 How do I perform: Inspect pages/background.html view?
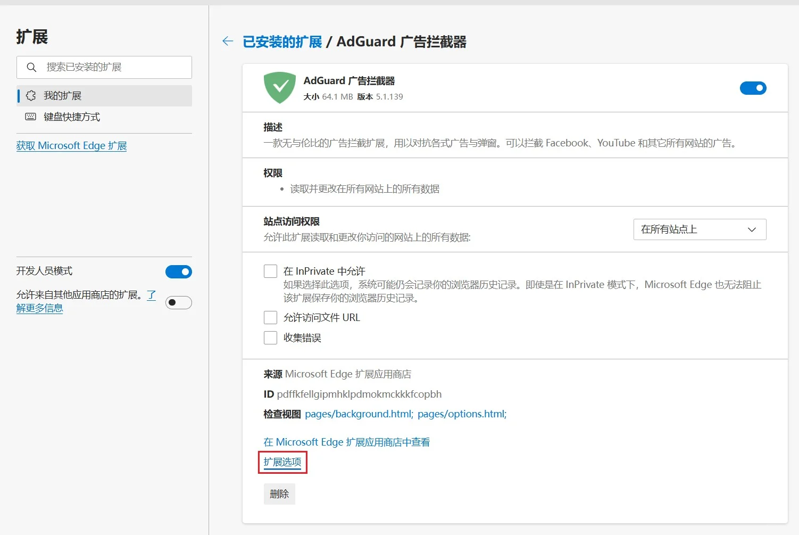(x=359, y=414)
